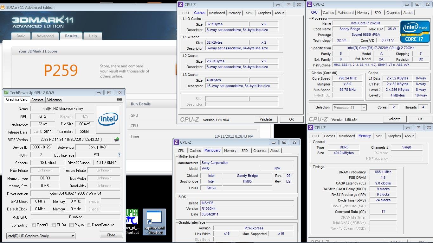This screenshot has height=243, width=433.
Task: Click the Subvendor Sony (104D) value
Action: [98, 147]
